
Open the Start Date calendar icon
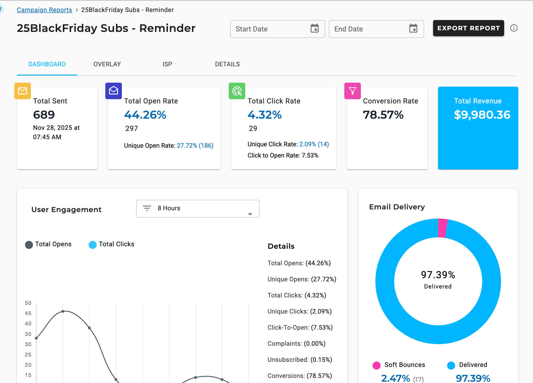click(314, 29)
